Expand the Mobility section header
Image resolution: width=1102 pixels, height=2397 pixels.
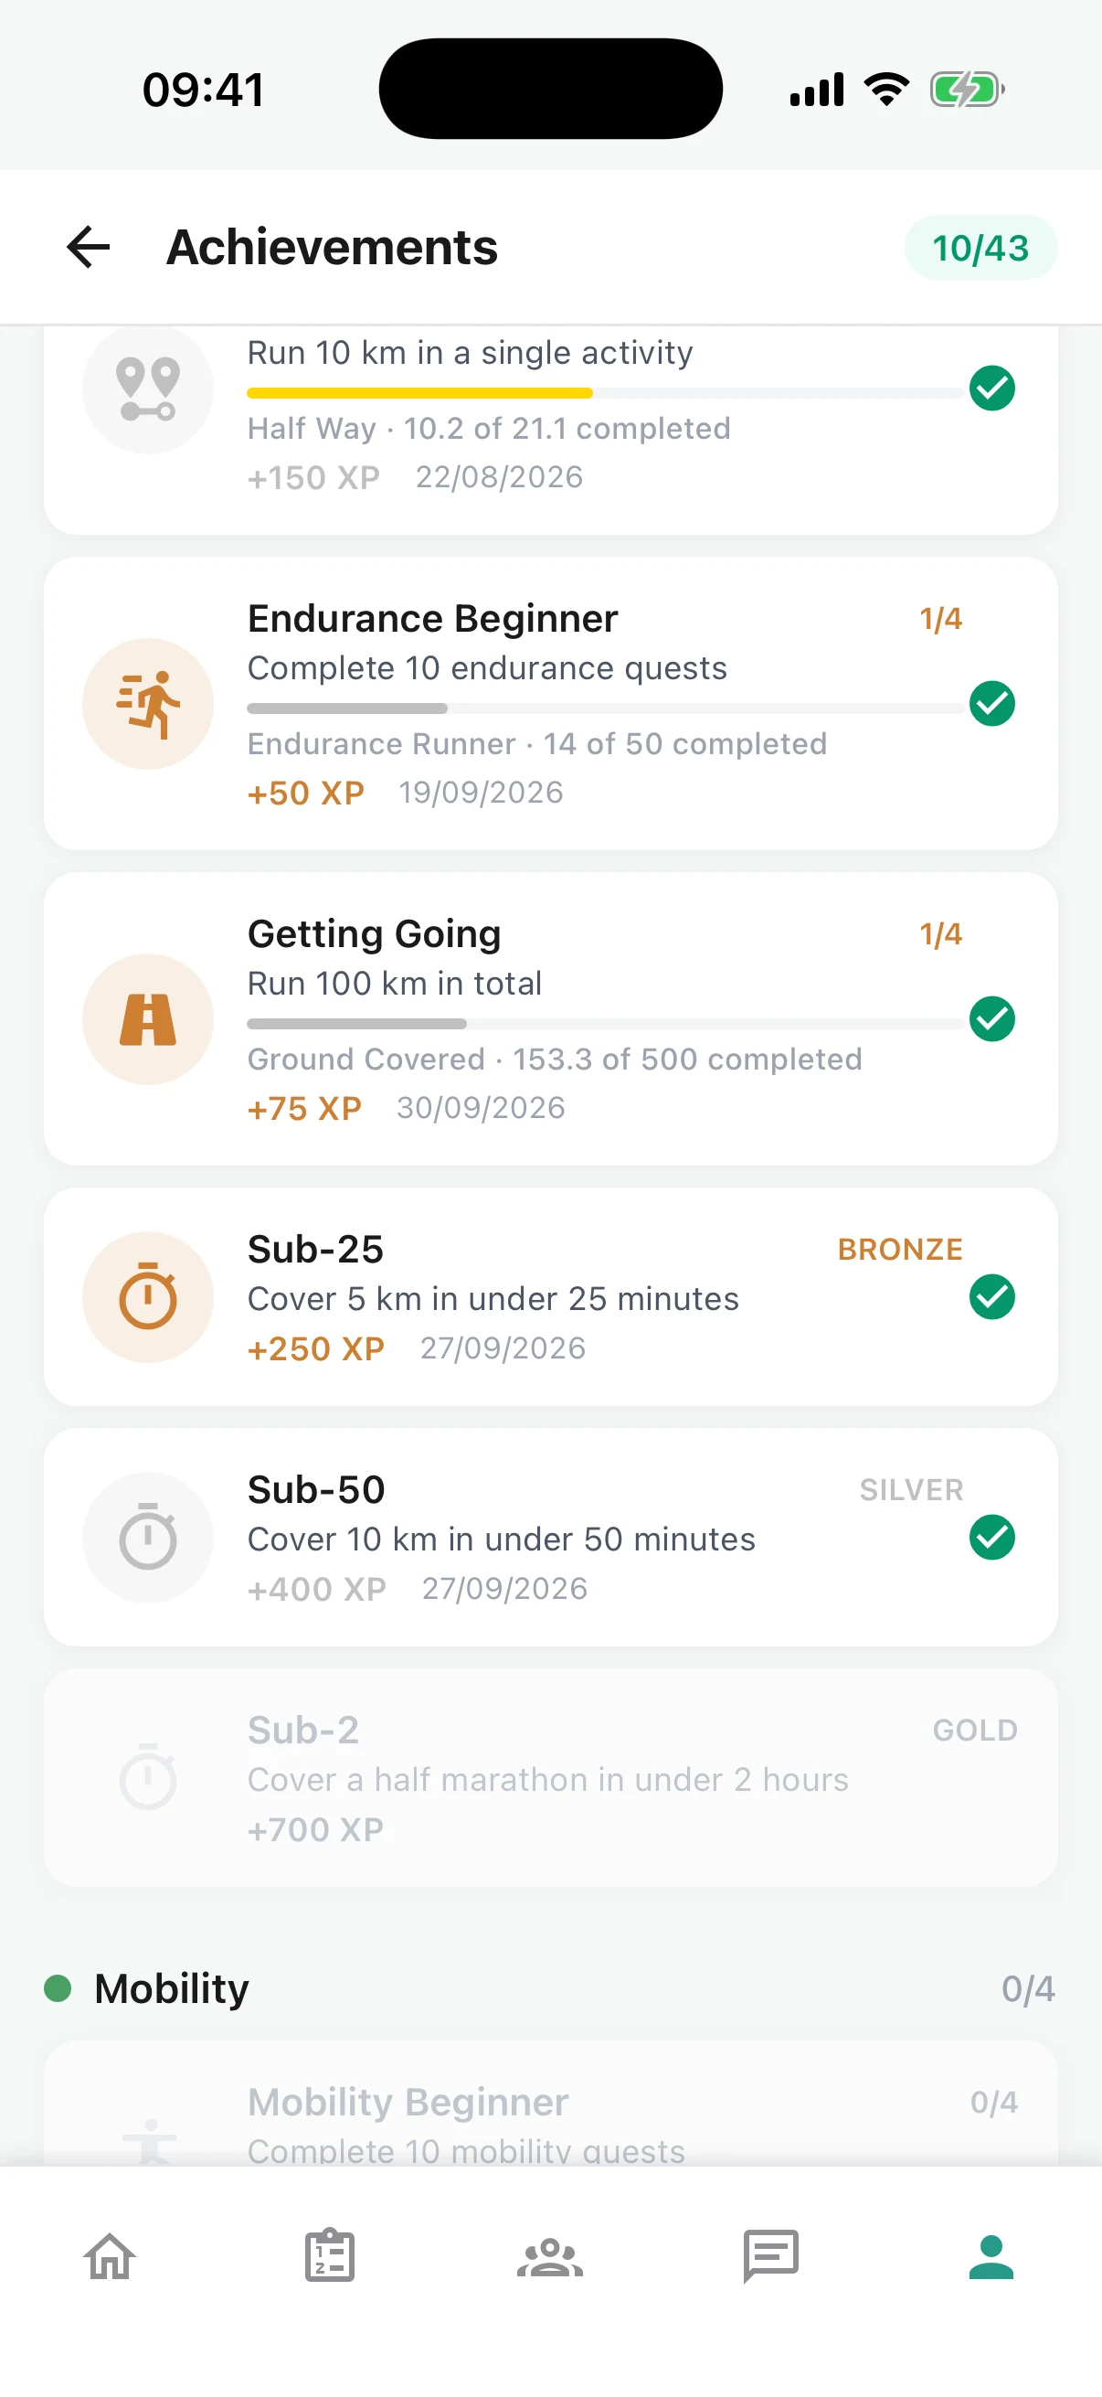click(550, 1988)
